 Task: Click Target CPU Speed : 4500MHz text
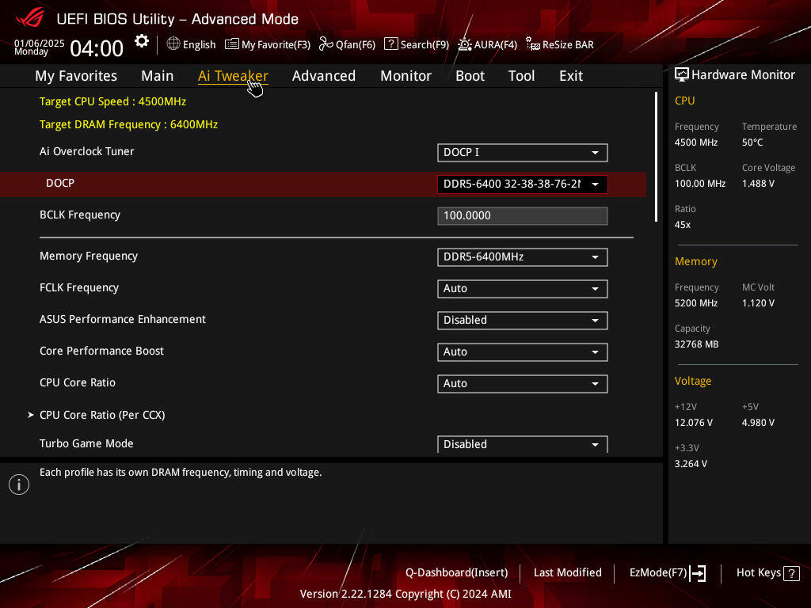click(112, 101)
